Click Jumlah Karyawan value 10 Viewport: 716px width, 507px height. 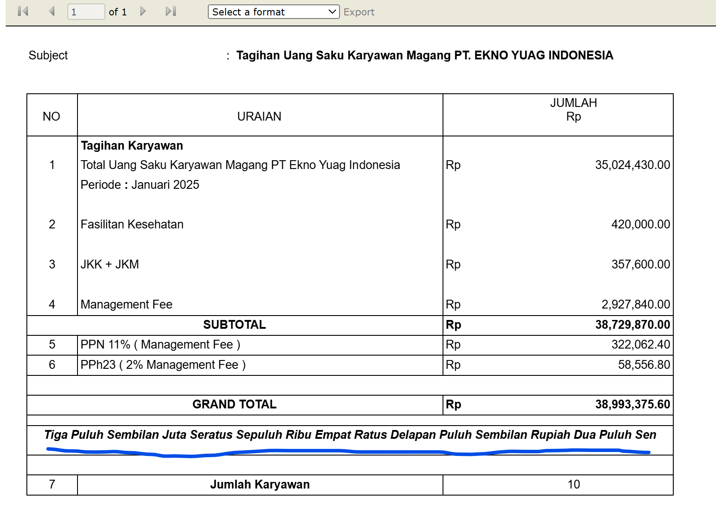573,485
